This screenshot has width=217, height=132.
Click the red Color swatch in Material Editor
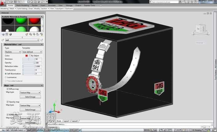click(x=27, y=56)
